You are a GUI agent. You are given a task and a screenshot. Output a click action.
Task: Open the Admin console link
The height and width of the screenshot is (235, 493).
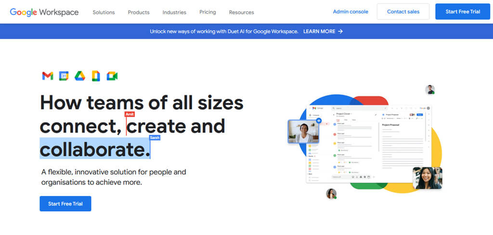(x=350, y=12)
